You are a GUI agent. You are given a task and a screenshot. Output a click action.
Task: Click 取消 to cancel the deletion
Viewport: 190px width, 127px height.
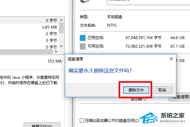pos(162,90)
